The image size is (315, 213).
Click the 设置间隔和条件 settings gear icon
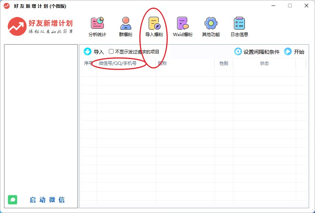point(238,52)
